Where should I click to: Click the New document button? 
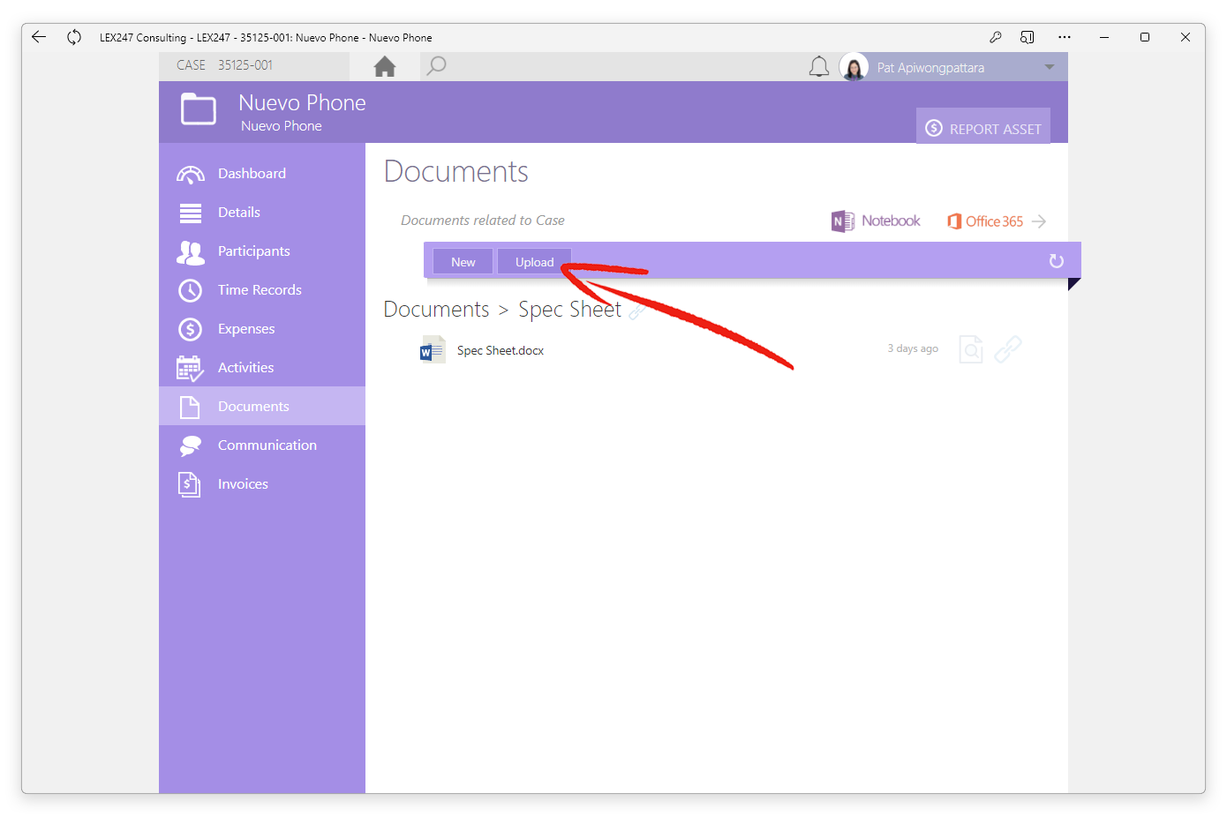[x=463, y=262]
